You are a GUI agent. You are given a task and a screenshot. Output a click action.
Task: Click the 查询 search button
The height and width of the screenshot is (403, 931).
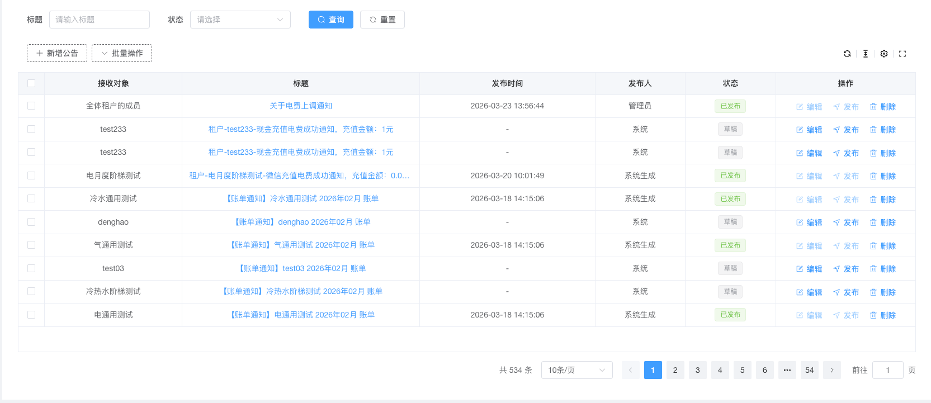[x=331, y=20]
